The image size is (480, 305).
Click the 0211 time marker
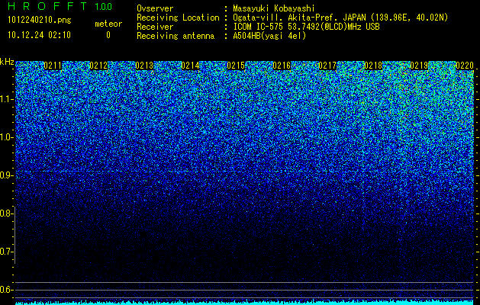53,66
